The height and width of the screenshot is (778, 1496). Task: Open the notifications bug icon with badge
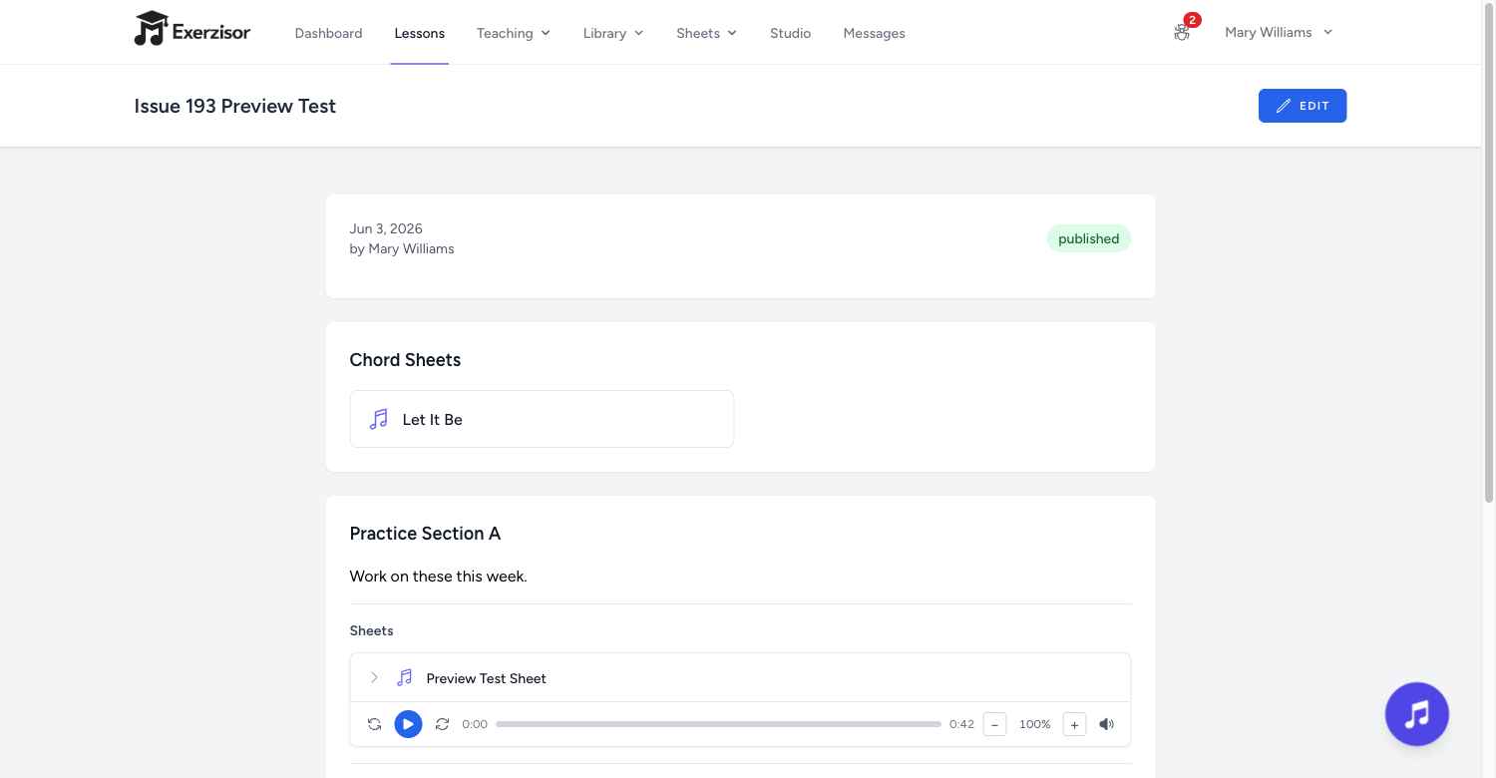click(x=1183, y=32)
